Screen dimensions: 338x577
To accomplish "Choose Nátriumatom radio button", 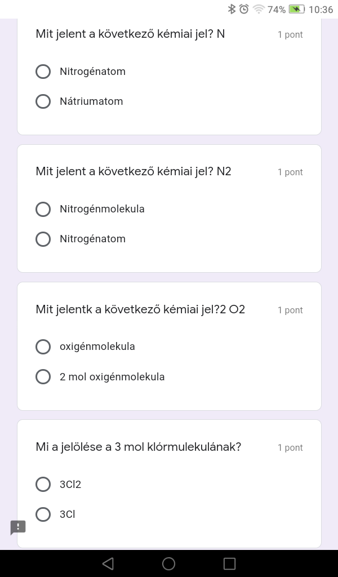I will [x=43, y=101].
